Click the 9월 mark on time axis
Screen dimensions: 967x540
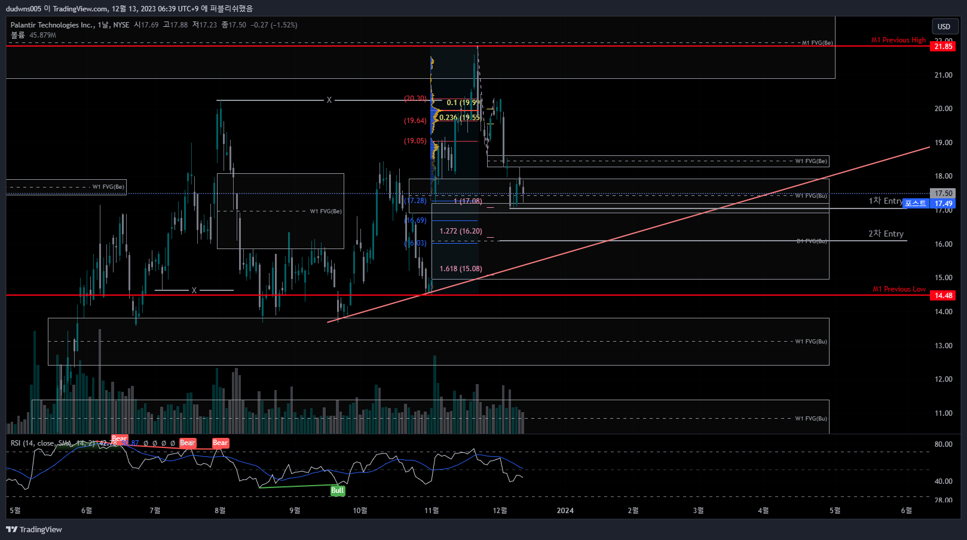[295, 510]
